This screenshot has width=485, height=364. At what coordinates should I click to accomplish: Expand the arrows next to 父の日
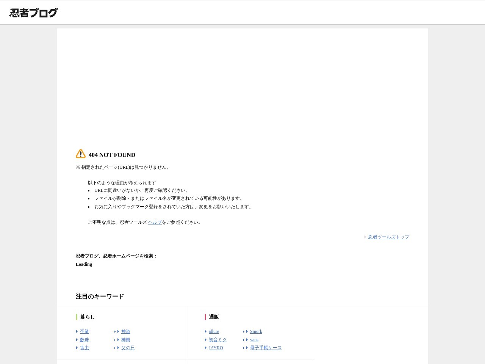pos(116,348)
